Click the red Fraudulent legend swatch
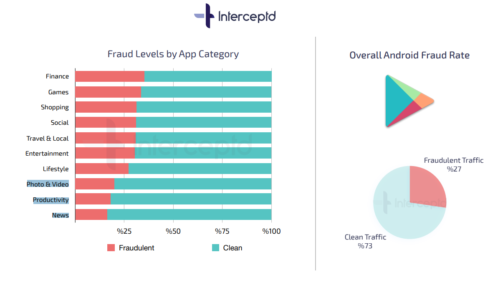Viewport: 498px width, 285px height. [x=111, y=248]
